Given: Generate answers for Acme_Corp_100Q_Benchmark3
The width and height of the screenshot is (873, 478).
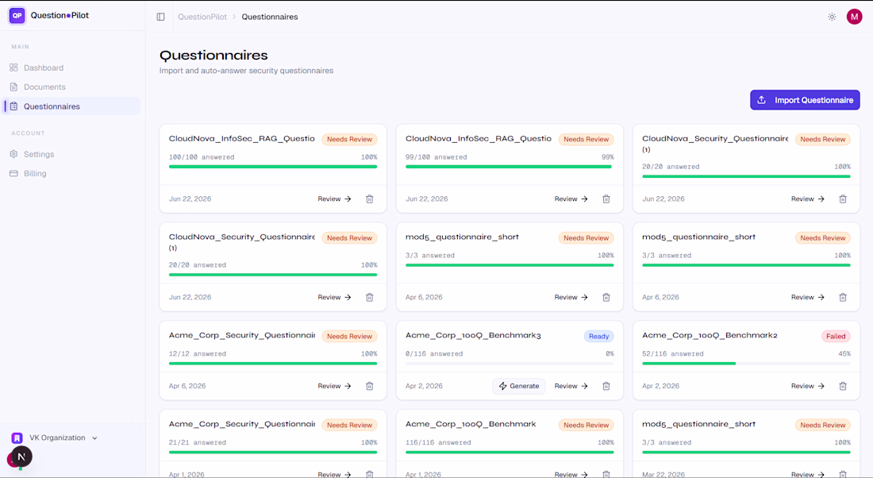Looking at the screenshot, I should tap(519, 386).
